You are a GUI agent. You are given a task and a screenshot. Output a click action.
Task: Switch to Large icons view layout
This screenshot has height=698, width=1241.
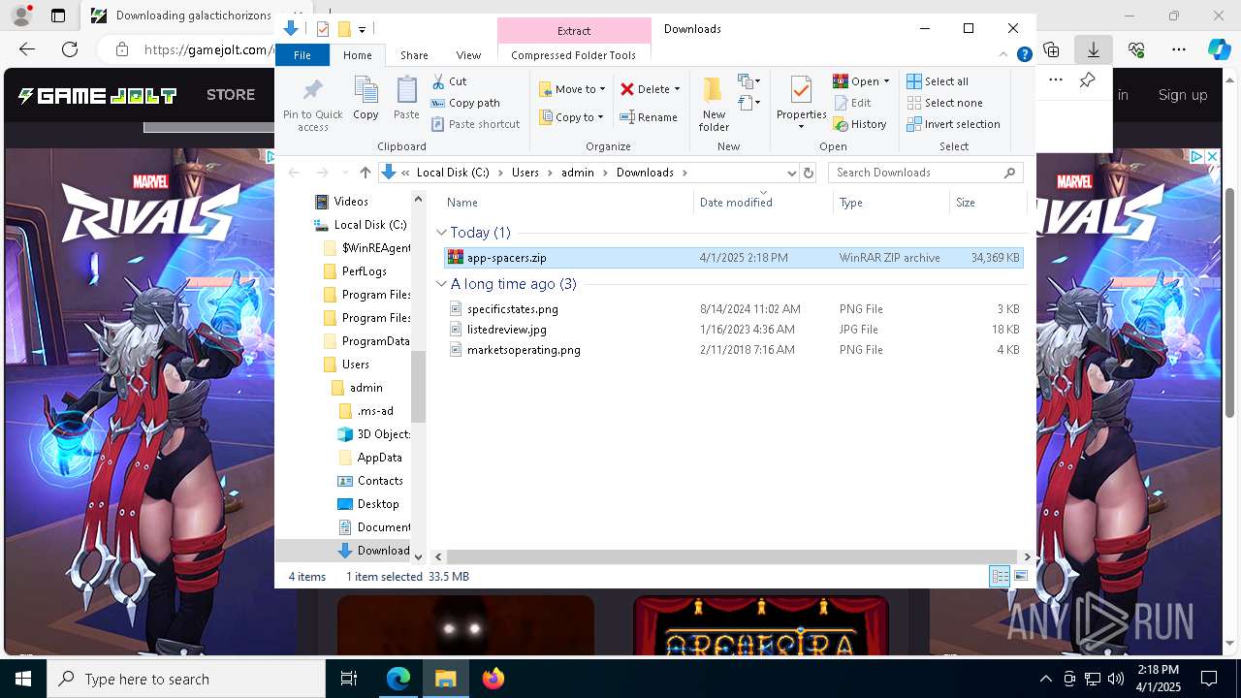click(1020, 576)
